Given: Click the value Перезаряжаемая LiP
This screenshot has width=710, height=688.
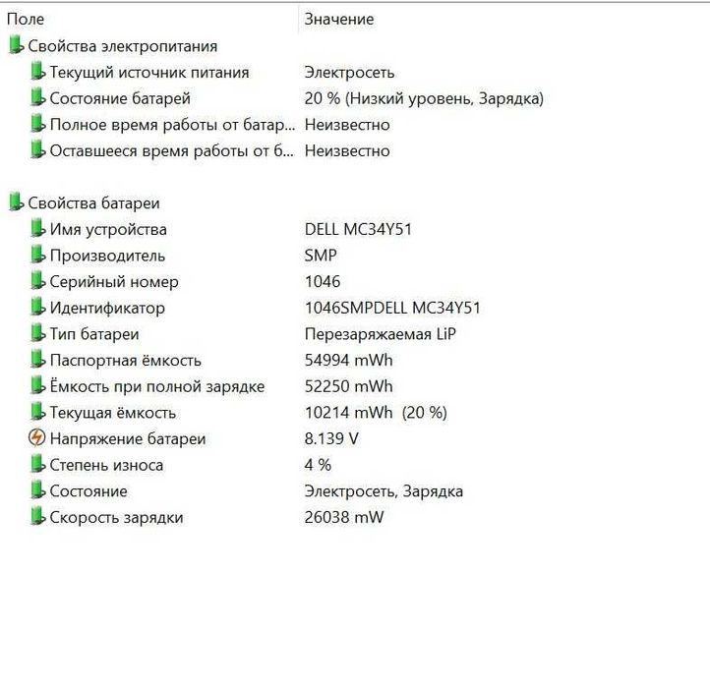Looking at the screenshot, I should coord(381,334).
